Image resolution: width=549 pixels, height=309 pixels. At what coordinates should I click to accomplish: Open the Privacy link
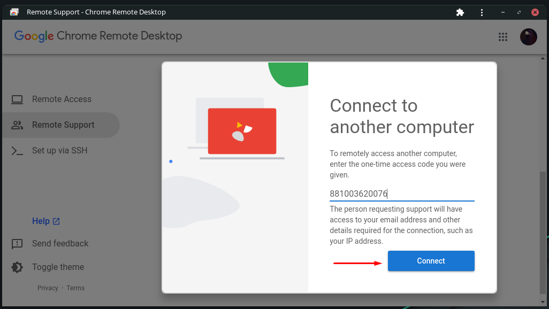pyautogui.click(x=48, y=288)
